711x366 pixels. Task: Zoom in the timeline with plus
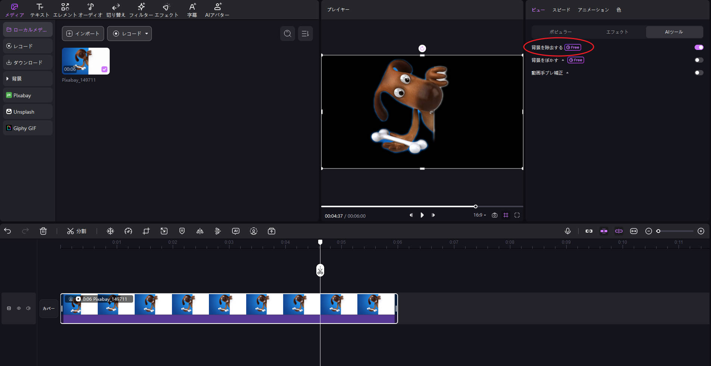point(701,231)
